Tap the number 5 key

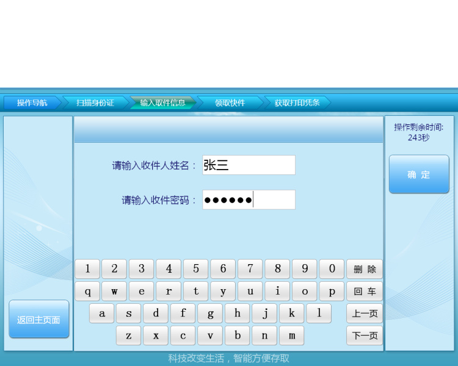(x=195, y=269)
